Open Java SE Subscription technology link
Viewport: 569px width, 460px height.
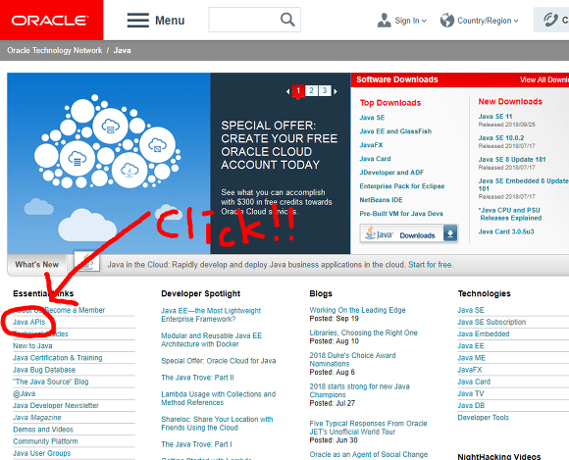click(x=491, y=322)
